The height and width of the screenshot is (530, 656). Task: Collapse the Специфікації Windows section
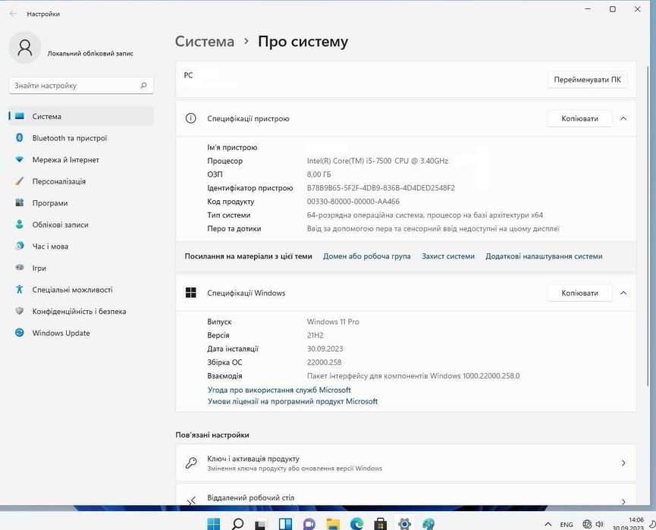(623, 293)
